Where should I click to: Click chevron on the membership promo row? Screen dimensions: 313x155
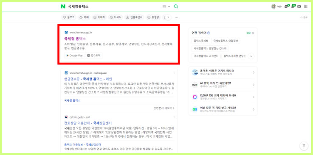pyautogui.click(x=254, y=109)
